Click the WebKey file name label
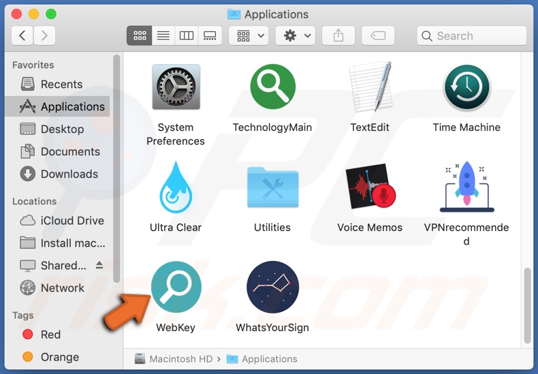 (176, 328)
